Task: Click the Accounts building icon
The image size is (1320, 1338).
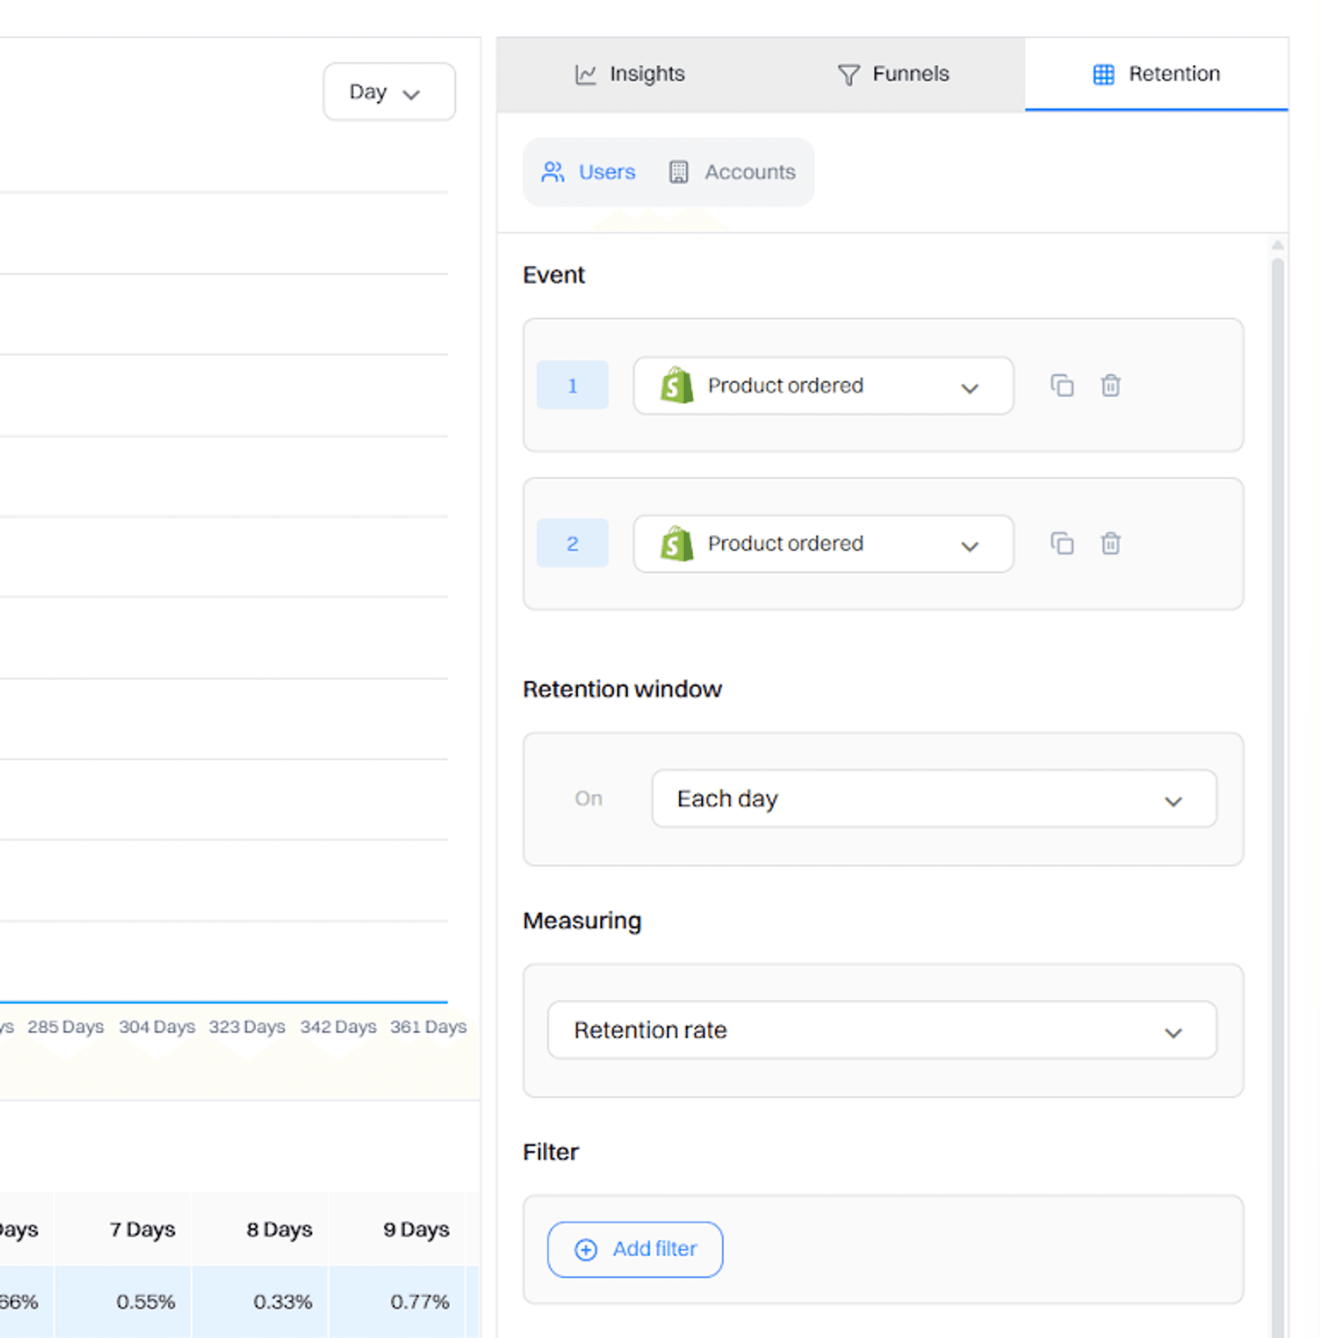Action: pos(678,172)
